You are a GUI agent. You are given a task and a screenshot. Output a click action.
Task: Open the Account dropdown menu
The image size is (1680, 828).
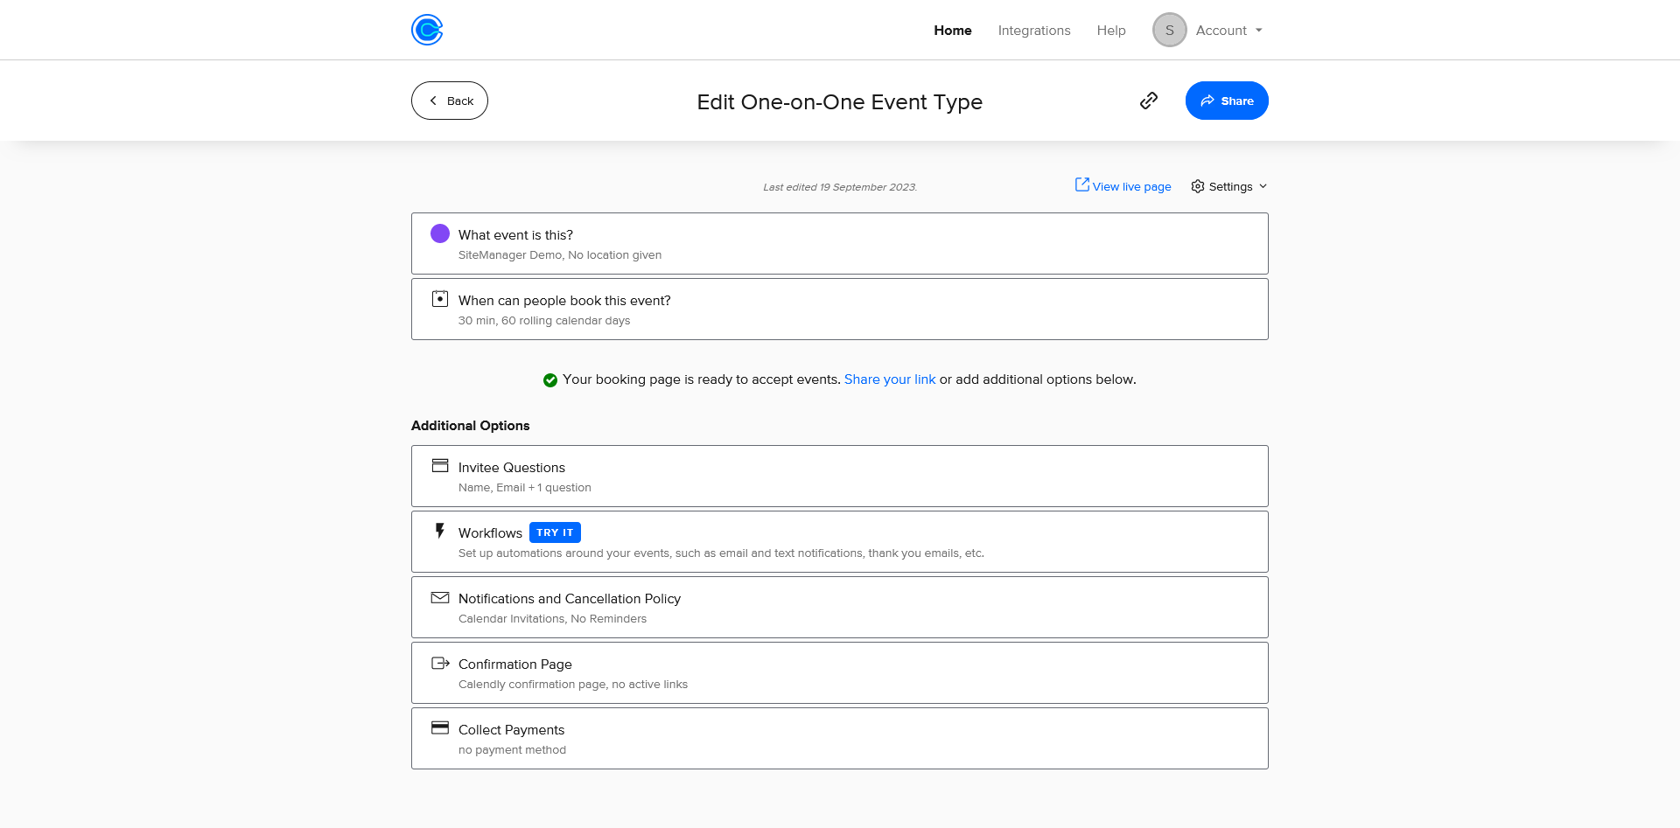(1228, 30)
